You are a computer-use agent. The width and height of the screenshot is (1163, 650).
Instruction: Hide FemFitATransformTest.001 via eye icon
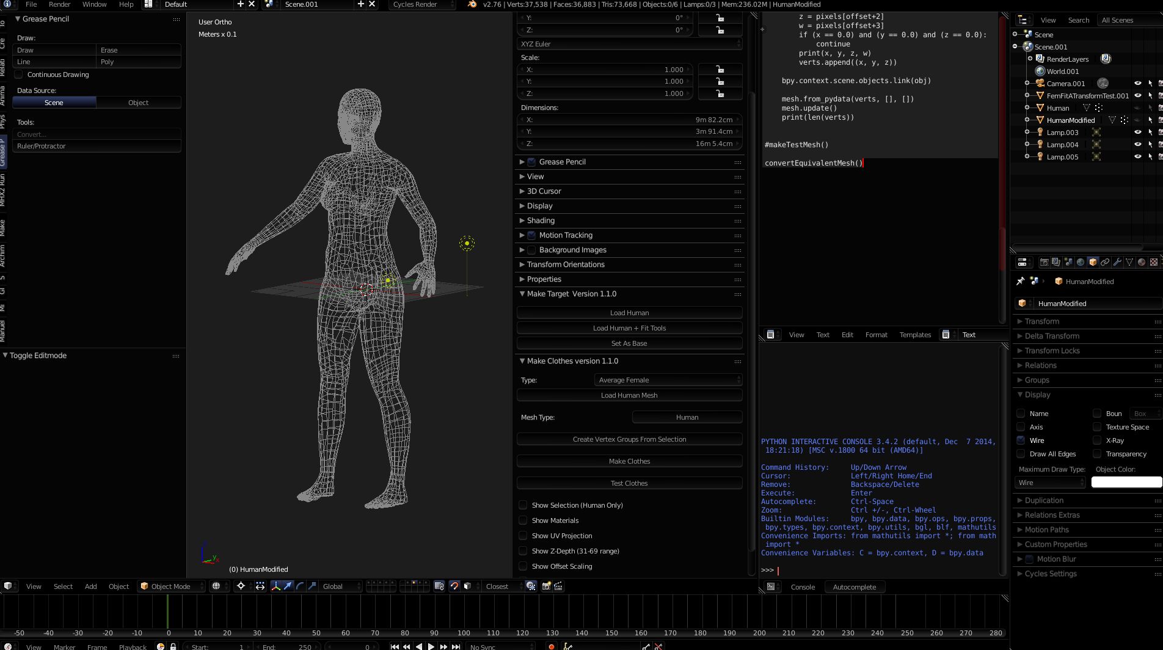click(1137, 96)
